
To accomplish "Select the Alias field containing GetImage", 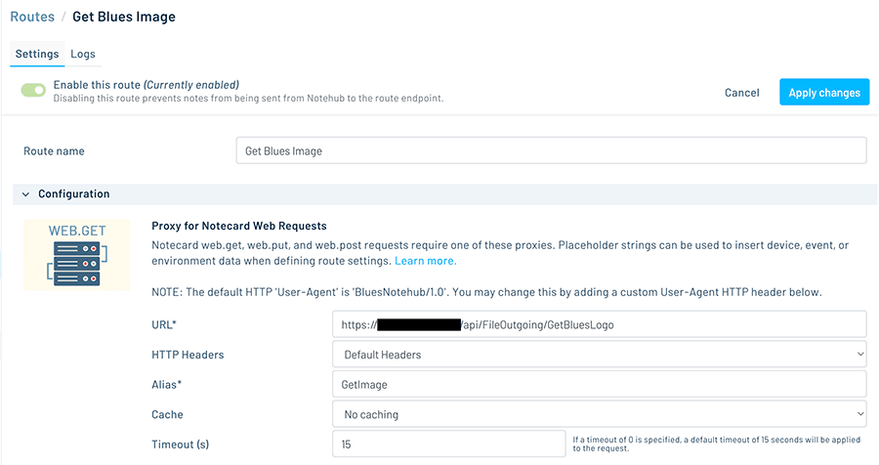I will click(x=600, y=385).
